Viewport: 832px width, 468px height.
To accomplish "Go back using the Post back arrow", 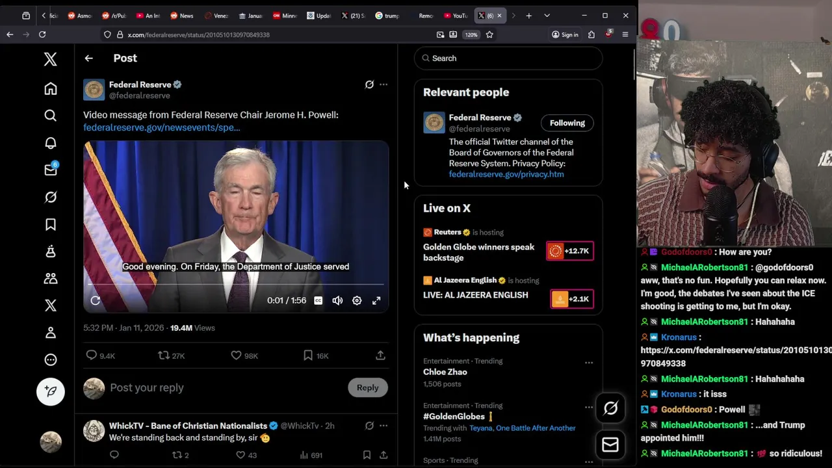I will [x=89, y=58].
